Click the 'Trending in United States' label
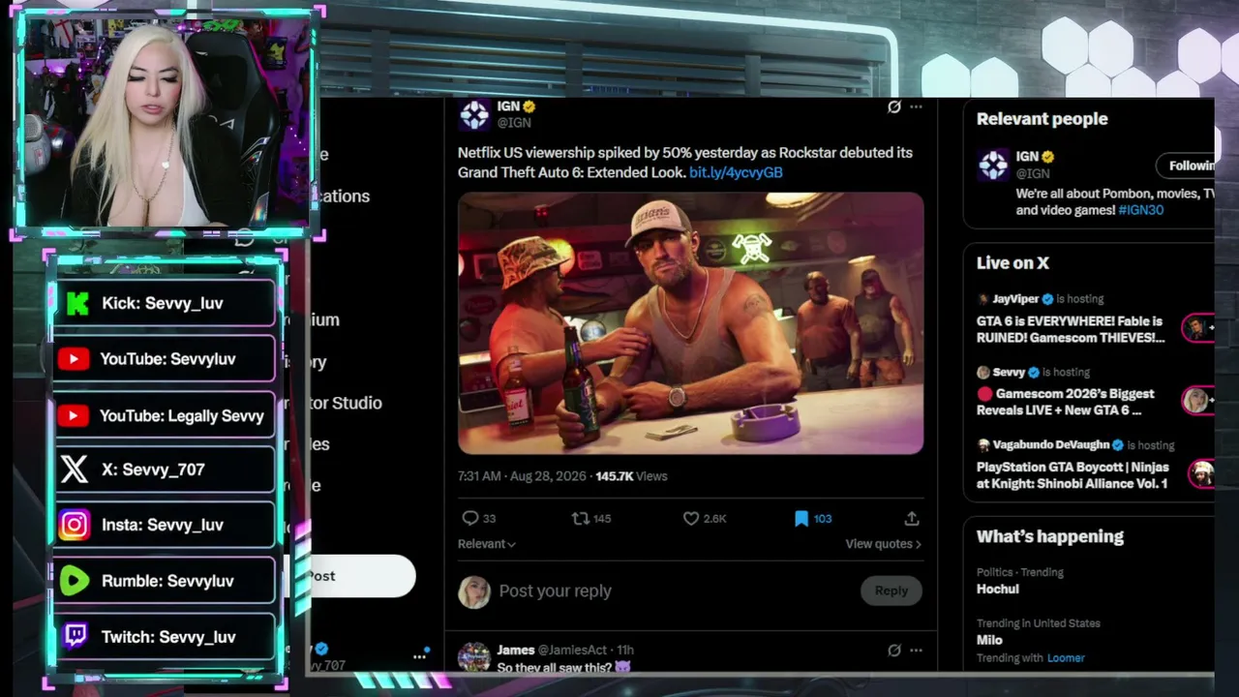Image resolution: width=1239 pixels, height=697 pixels. 1039,623
